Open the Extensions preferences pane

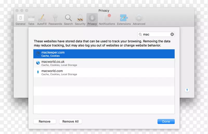124,20
